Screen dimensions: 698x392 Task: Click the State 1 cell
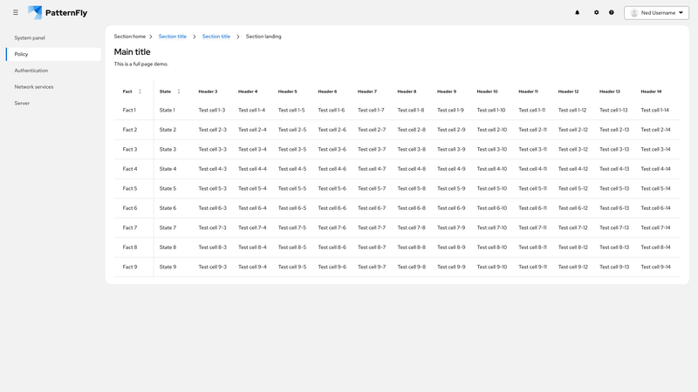click(x=168, y=111)
